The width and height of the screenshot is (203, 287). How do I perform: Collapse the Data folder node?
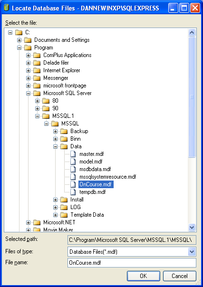55,146
